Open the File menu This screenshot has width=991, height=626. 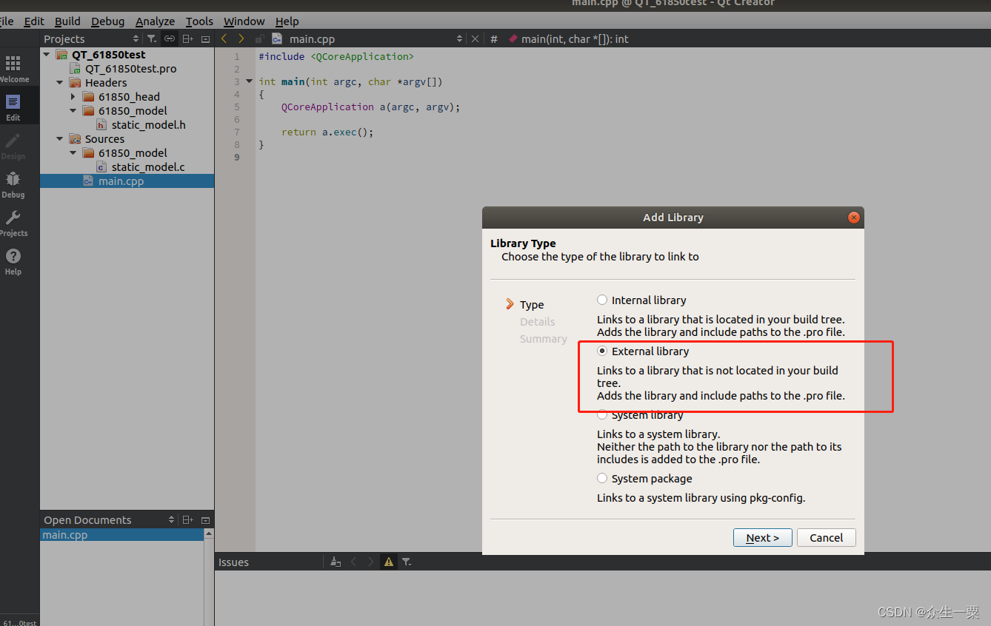(x=7, y=21)
